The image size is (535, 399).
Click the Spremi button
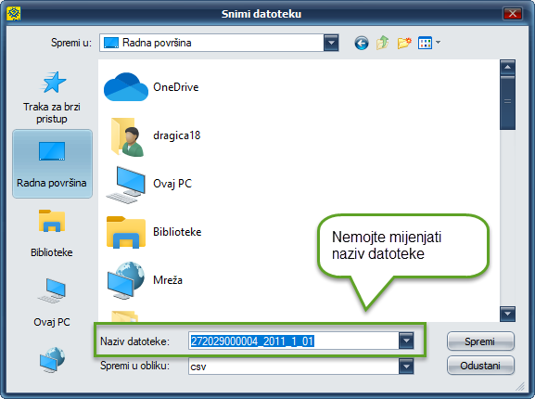coord(480,341)
